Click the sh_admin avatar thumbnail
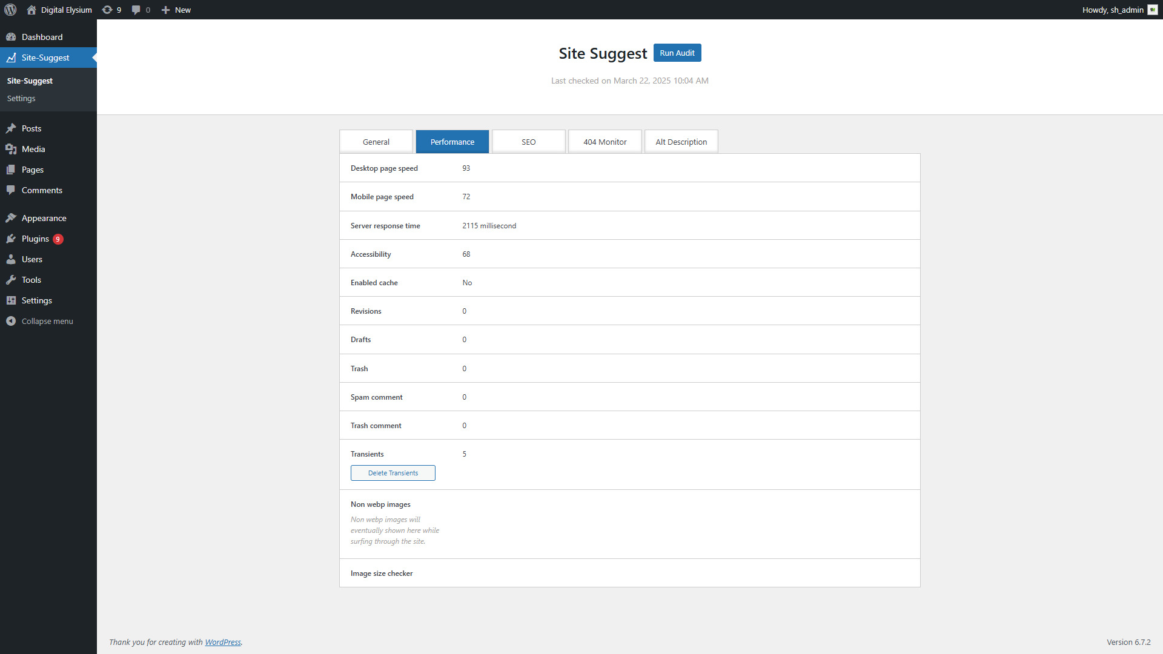The width and height of the screenshot is (1163, 654). click(x=1152, y=10)
